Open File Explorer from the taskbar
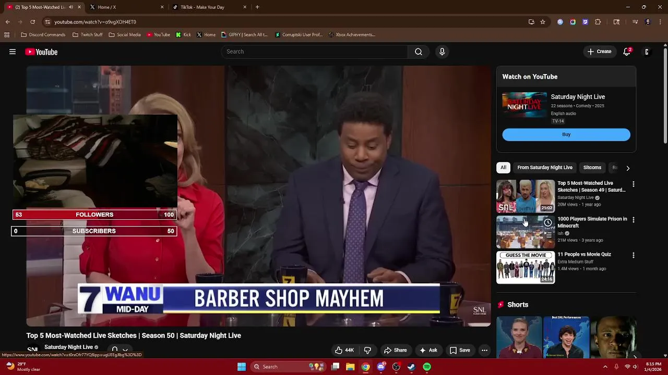668x375 pixels. point(350,367)
